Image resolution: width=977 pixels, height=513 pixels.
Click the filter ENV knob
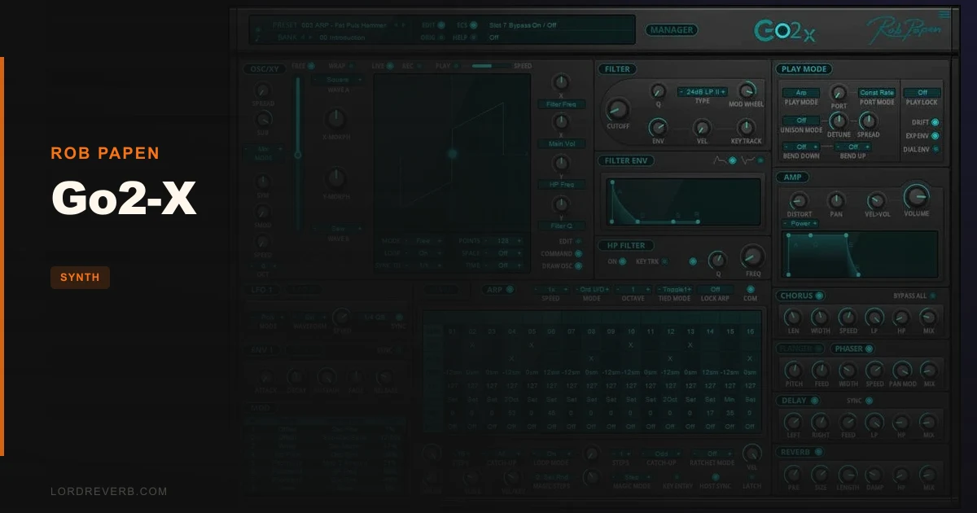657,127
